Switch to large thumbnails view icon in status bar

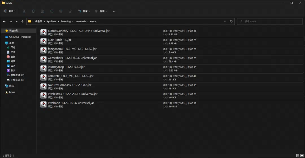coord(302,155)
